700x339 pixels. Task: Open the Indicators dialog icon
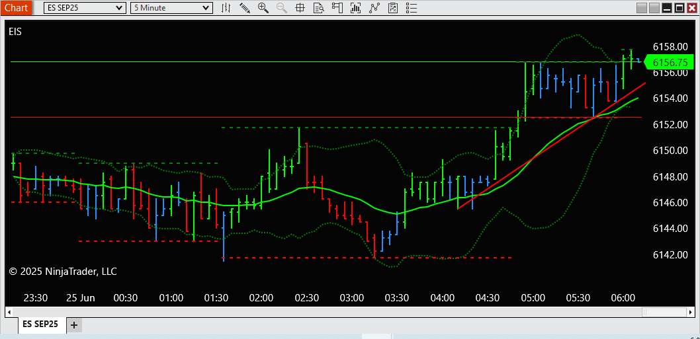tap(355, 7)
